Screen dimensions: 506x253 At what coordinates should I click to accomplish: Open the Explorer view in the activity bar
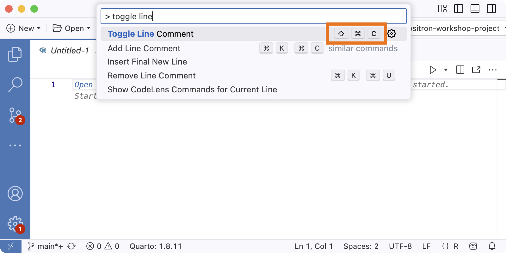pyautogui.click(x=15, y=54)
